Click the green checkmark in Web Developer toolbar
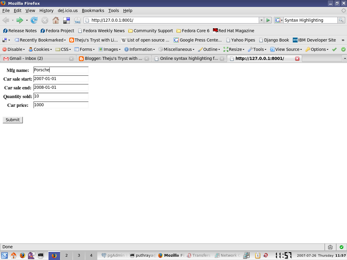Image resolution: width=347 pixels, height=260 pixels. 334,49
